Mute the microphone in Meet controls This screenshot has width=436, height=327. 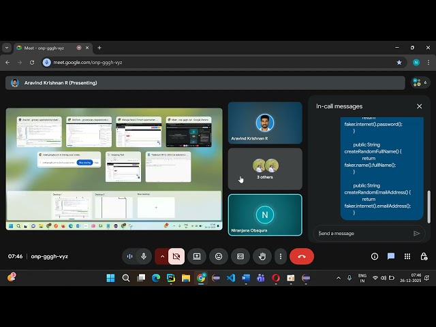[144, 256]
